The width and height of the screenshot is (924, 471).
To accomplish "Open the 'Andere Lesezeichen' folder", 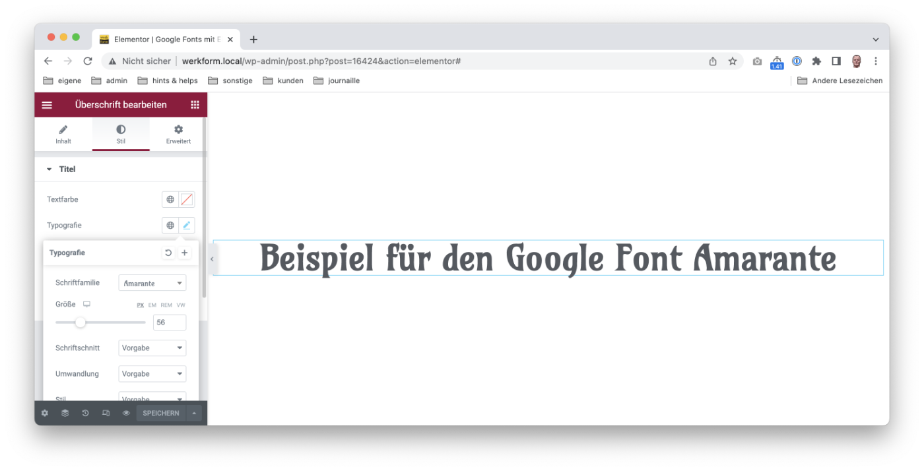I will point(840,80).
